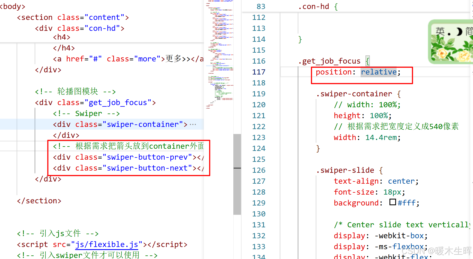Click the background property name
The width and height of the screenshot is (473, 259).
pos(356,203)
